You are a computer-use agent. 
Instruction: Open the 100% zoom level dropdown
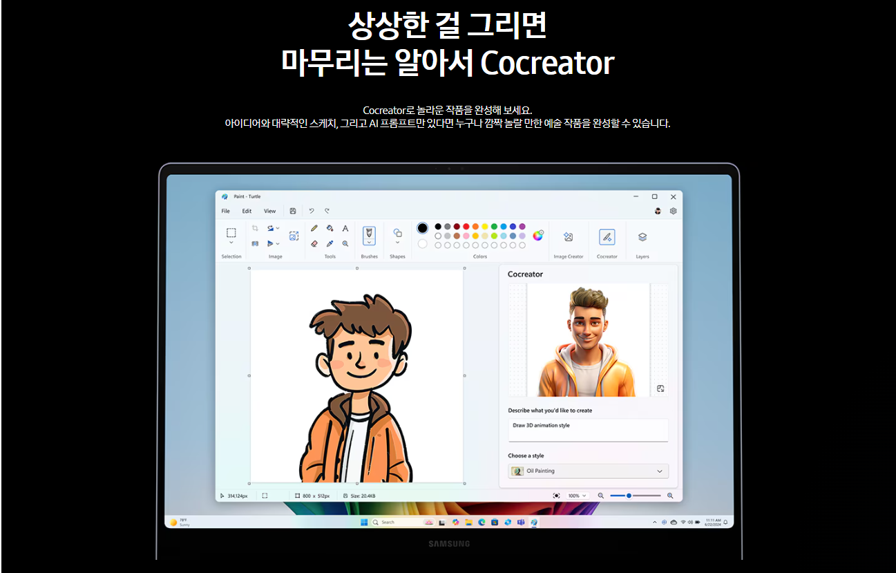click(x=577, y=496)
